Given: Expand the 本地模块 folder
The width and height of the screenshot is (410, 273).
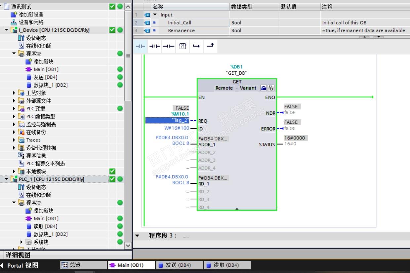Looking at the screenshot, I should (14, 171).
